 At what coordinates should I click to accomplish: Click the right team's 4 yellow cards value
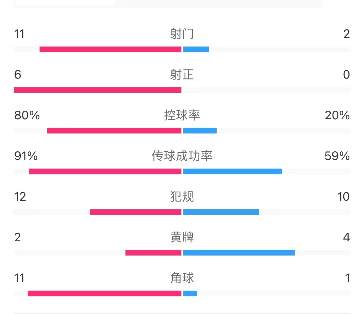(346, 237)
